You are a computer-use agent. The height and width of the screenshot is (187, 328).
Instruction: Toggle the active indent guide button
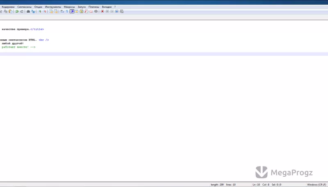72,11
